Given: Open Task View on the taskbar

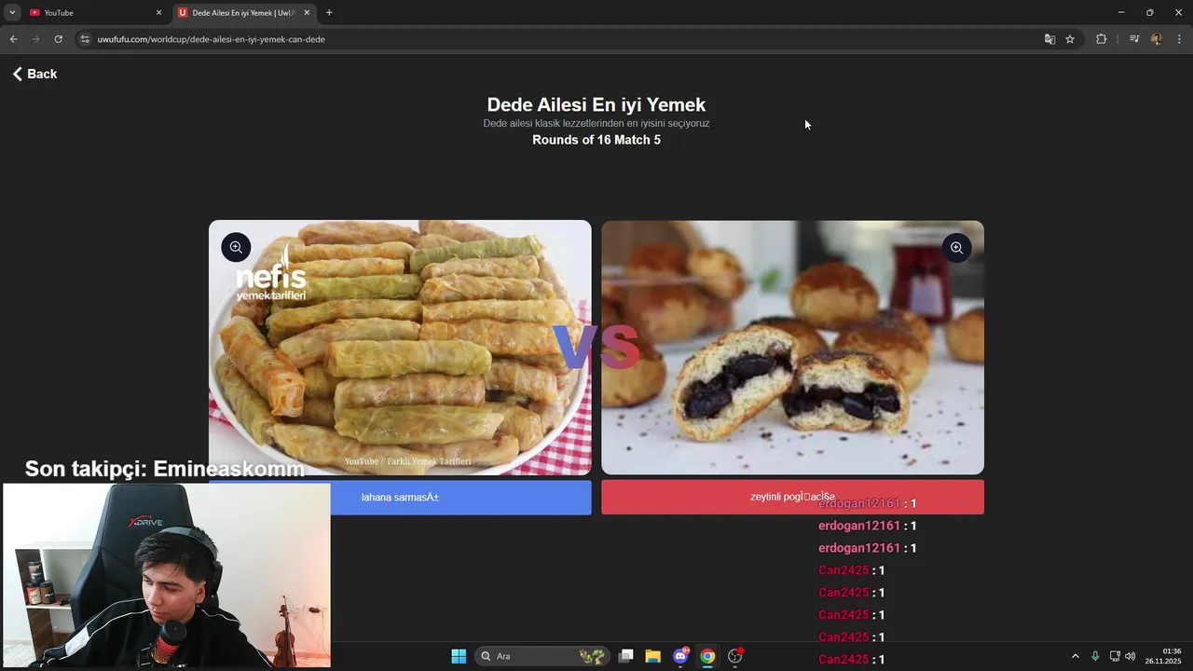Looking at the screenshot, I should point(626,656).
